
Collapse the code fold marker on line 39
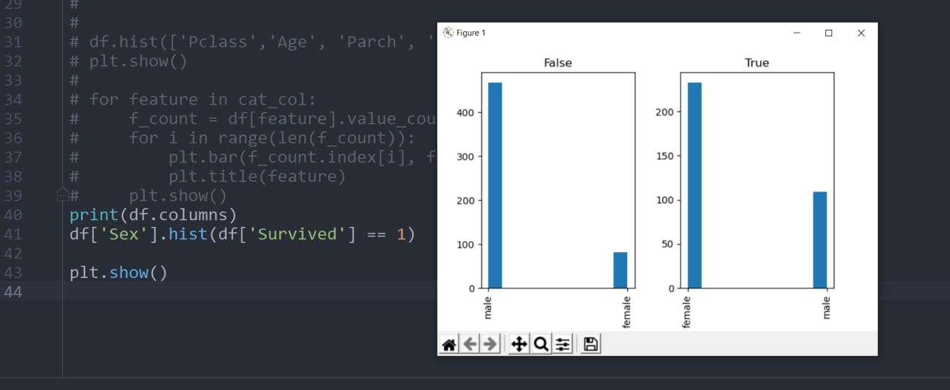63,196
